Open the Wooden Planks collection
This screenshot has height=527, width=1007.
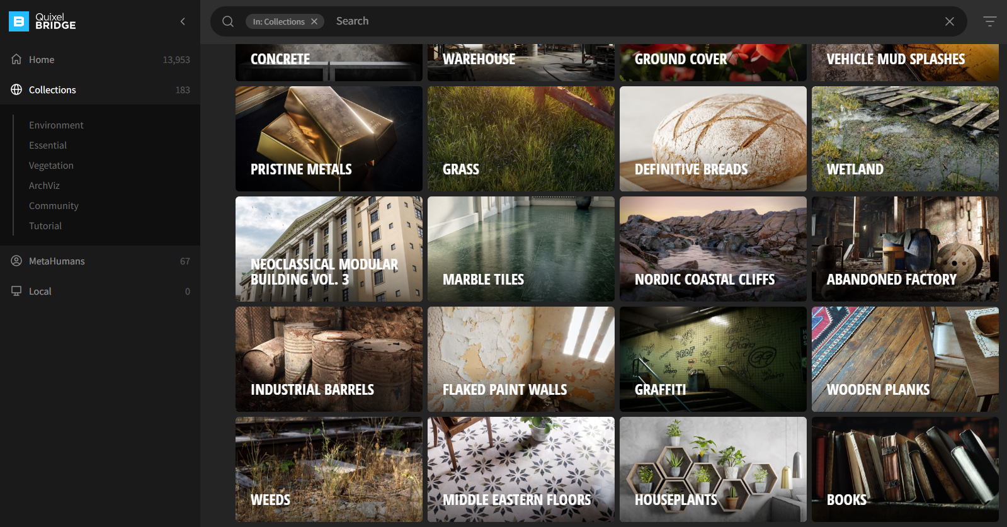tap(905, 359)
